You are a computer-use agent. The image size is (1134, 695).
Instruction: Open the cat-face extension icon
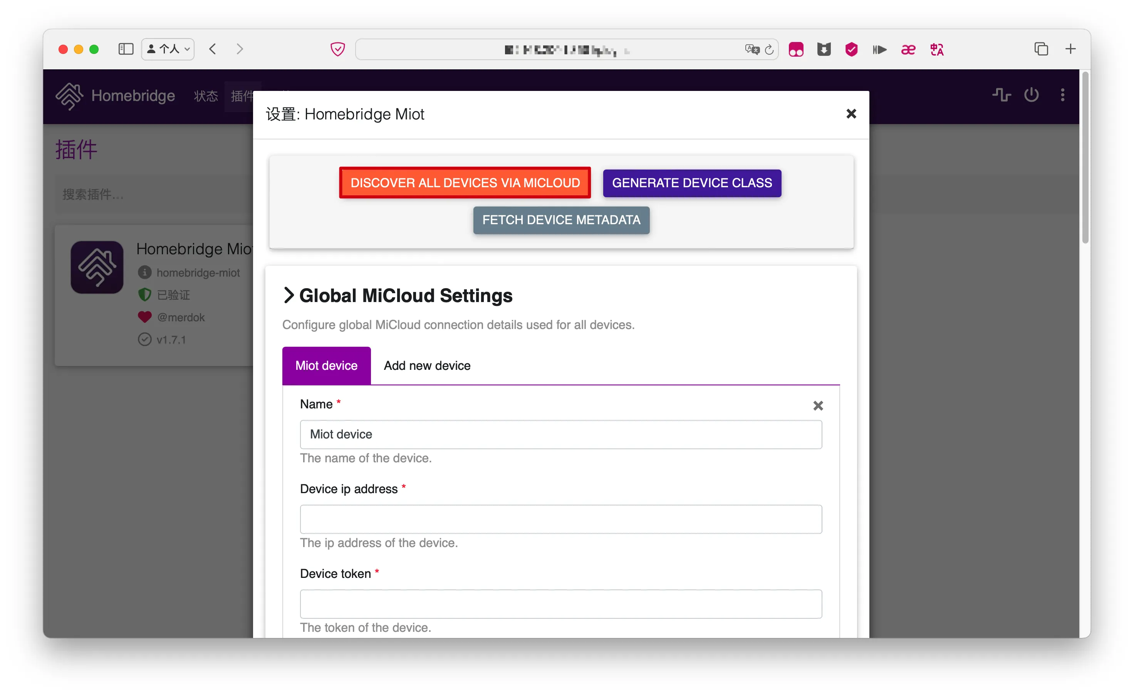(824, 49)
